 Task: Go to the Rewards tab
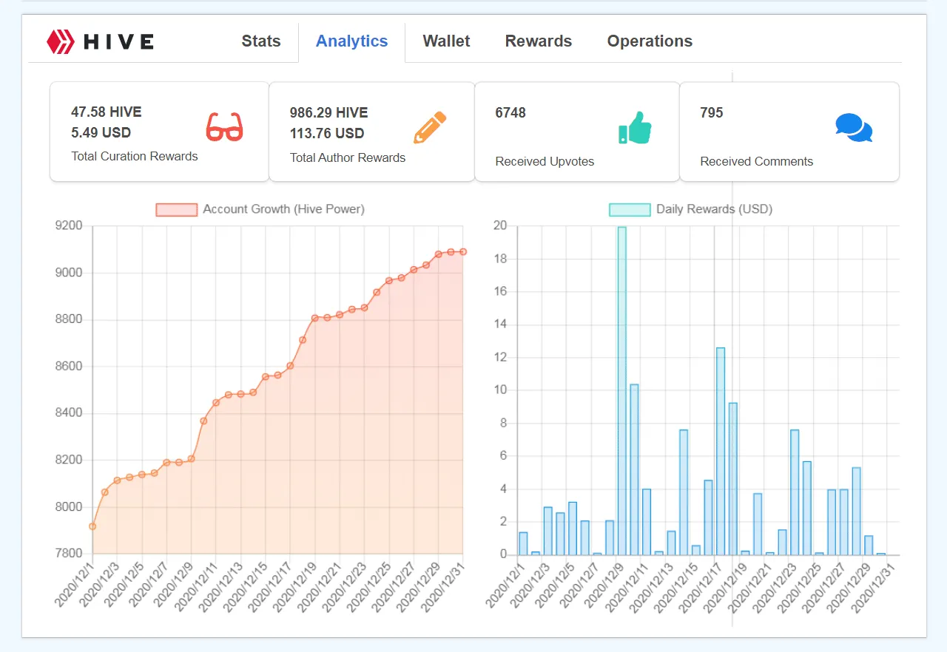point(539,41)
